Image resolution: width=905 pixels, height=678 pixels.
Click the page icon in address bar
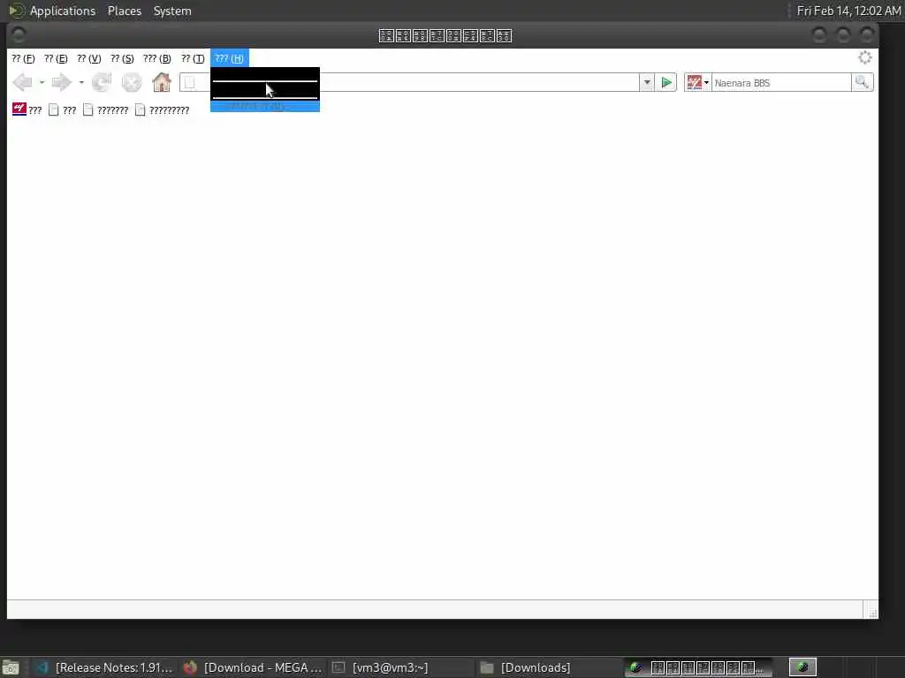189,82
